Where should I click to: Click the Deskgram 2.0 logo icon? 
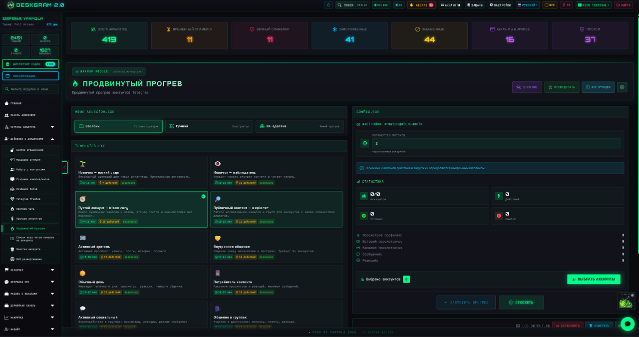click(x=10, y=5)
